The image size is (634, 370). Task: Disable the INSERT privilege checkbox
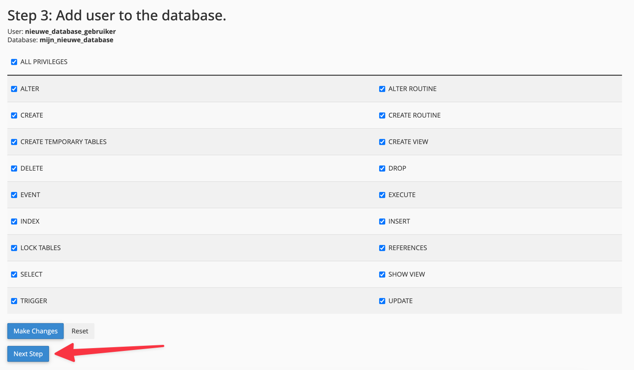click(x=382, y=222)
